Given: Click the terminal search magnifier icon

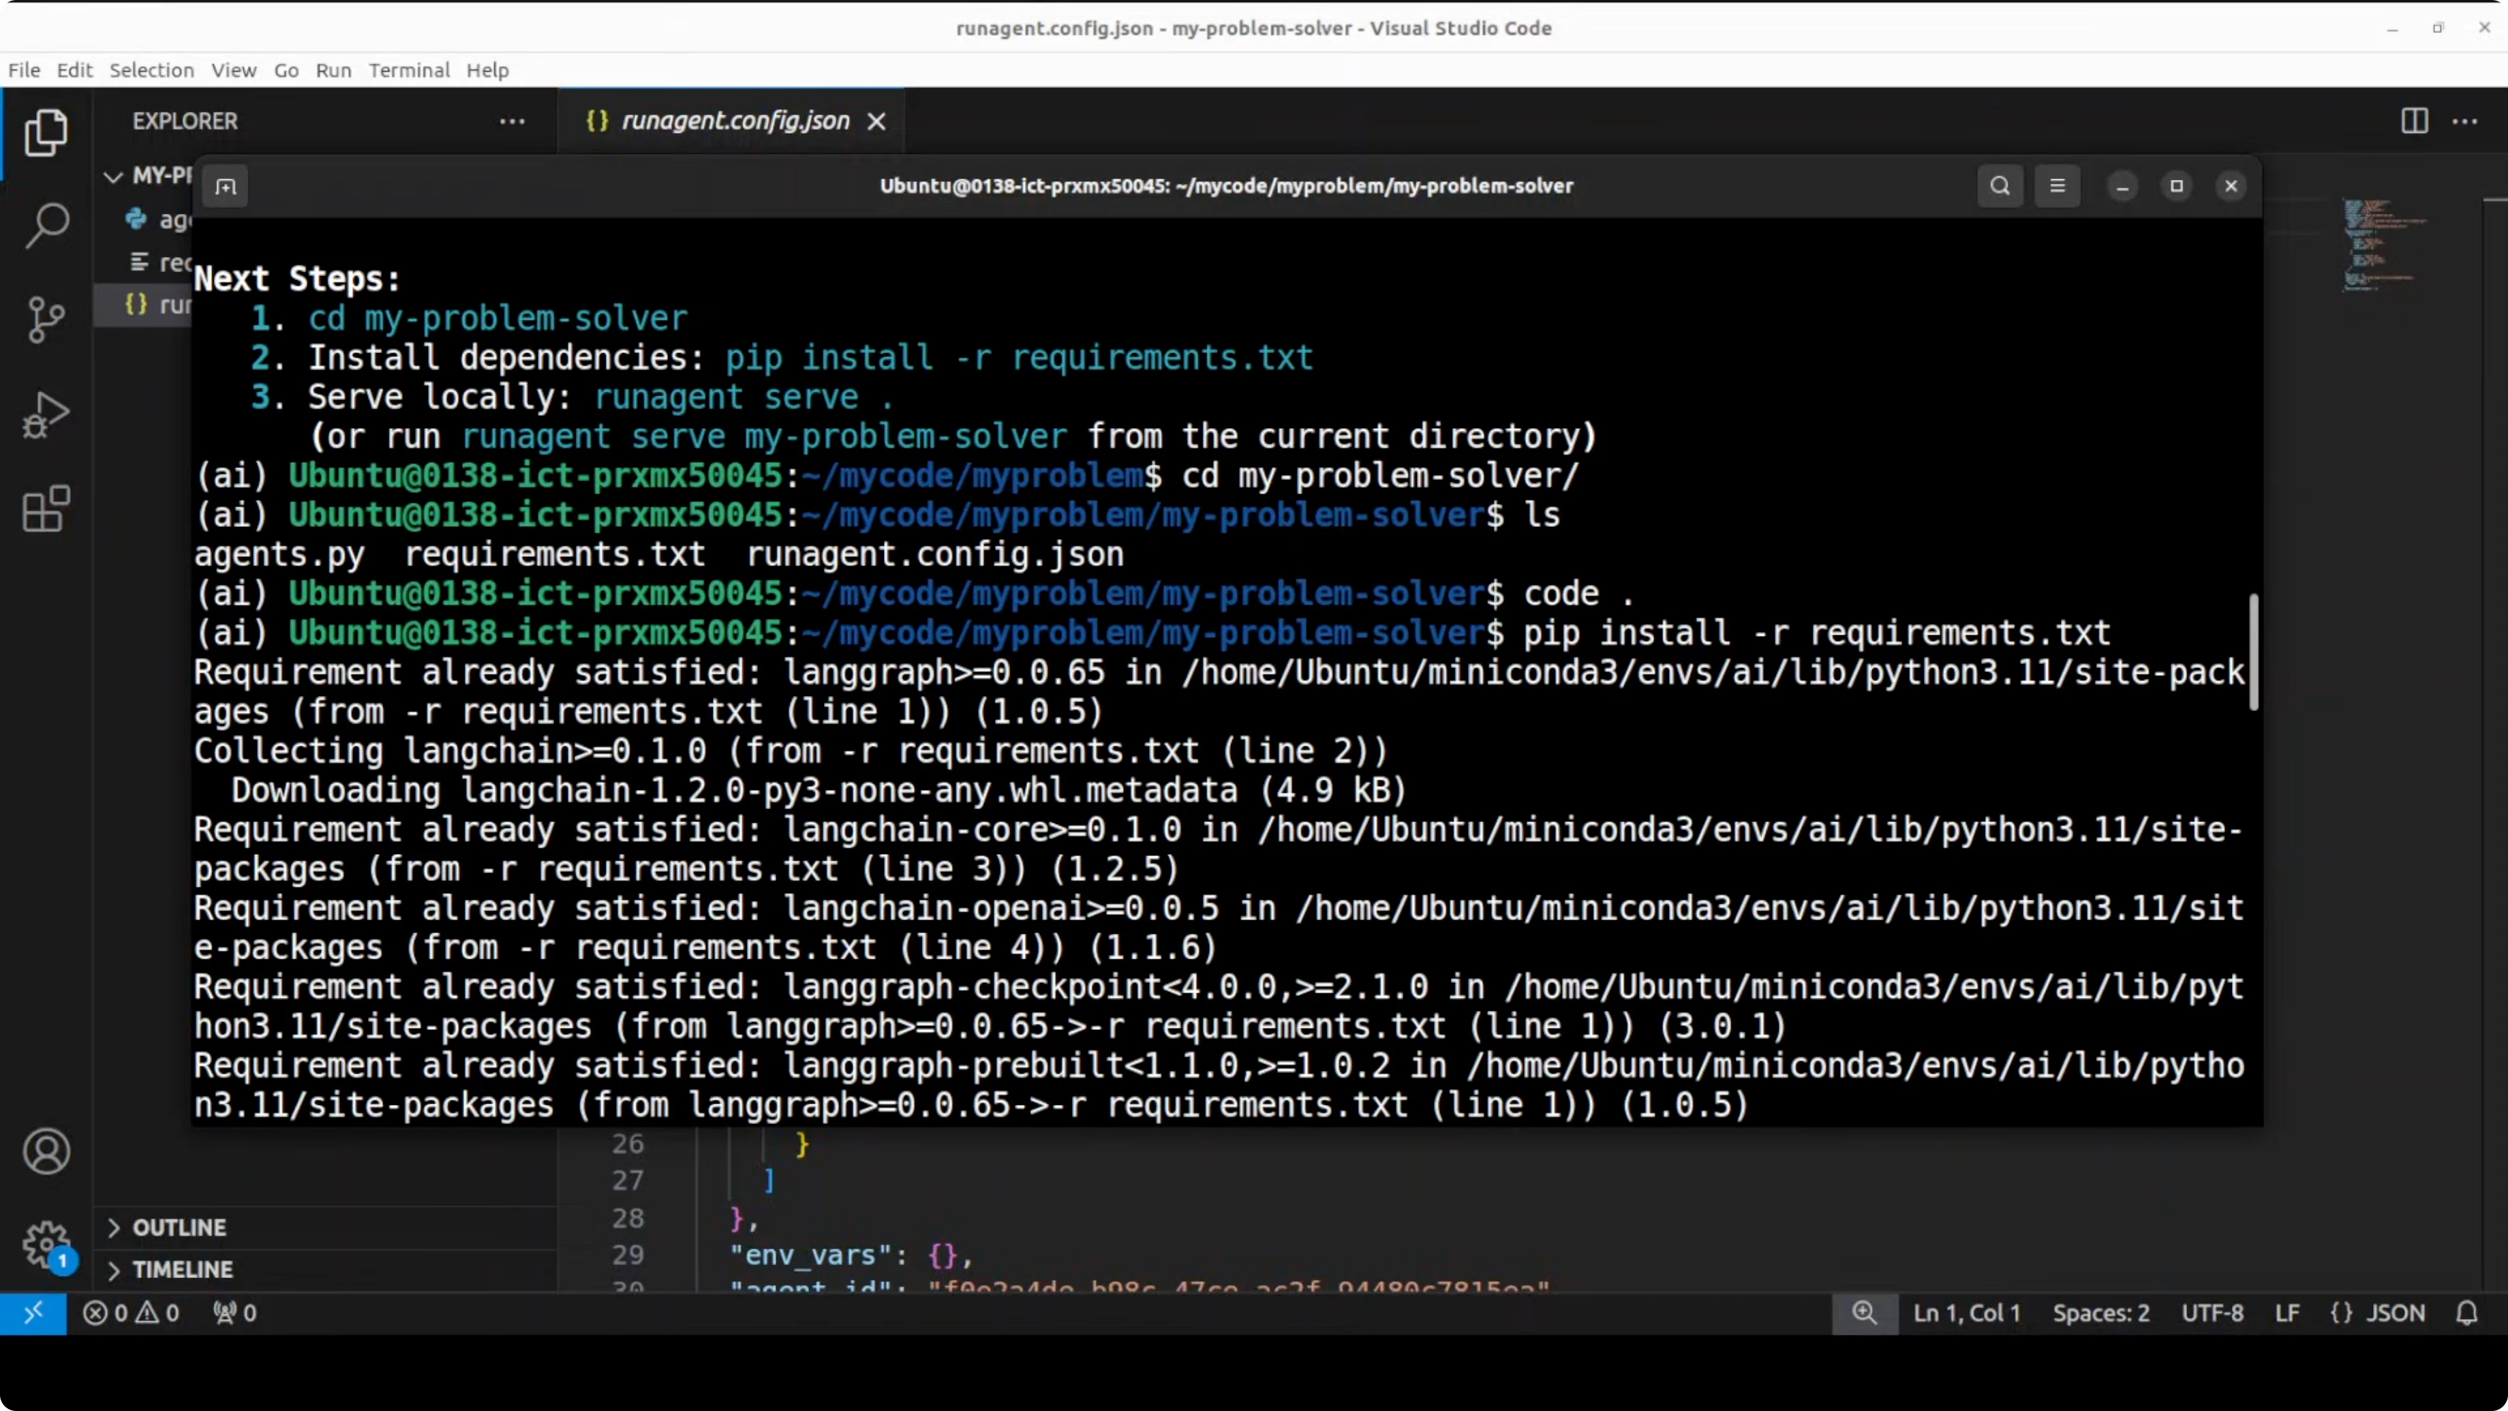Looking at the screenshot, I should 2000,186.
